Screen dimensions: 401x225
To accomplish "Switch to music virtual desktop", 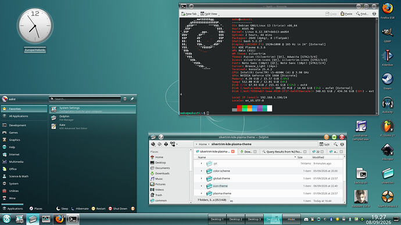I will (x=292, y=219).
